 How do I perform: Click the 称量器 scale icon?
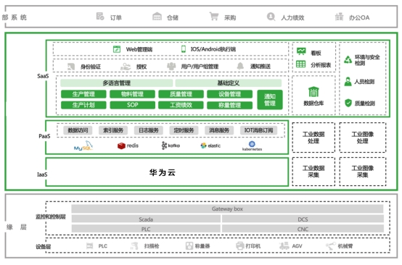(189, 246)
